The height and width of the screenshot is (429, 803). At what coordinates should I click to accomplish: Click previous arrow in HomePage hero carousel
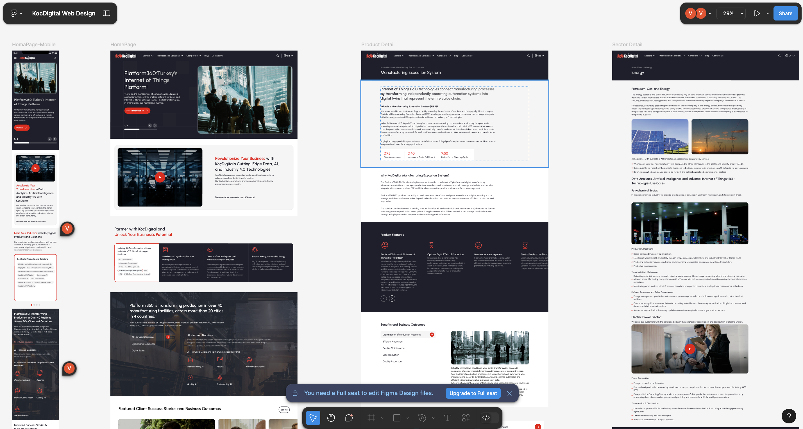(150, 125)
